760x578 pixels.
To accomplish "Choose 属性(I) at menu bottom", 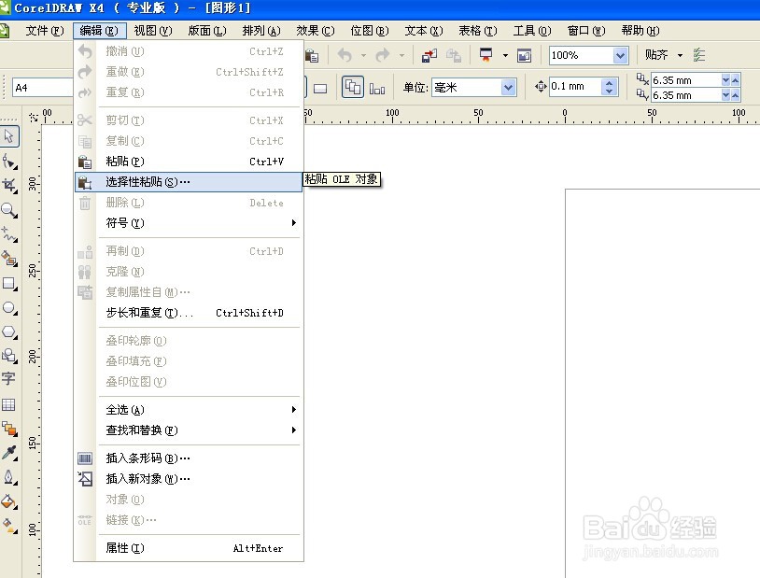I will [x=188, y=548].
